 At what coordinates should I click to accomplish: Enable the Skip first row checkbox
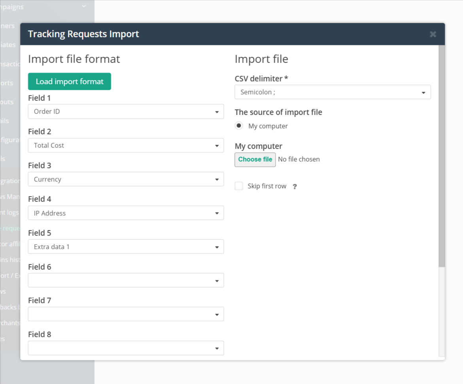tap(239, 185)
